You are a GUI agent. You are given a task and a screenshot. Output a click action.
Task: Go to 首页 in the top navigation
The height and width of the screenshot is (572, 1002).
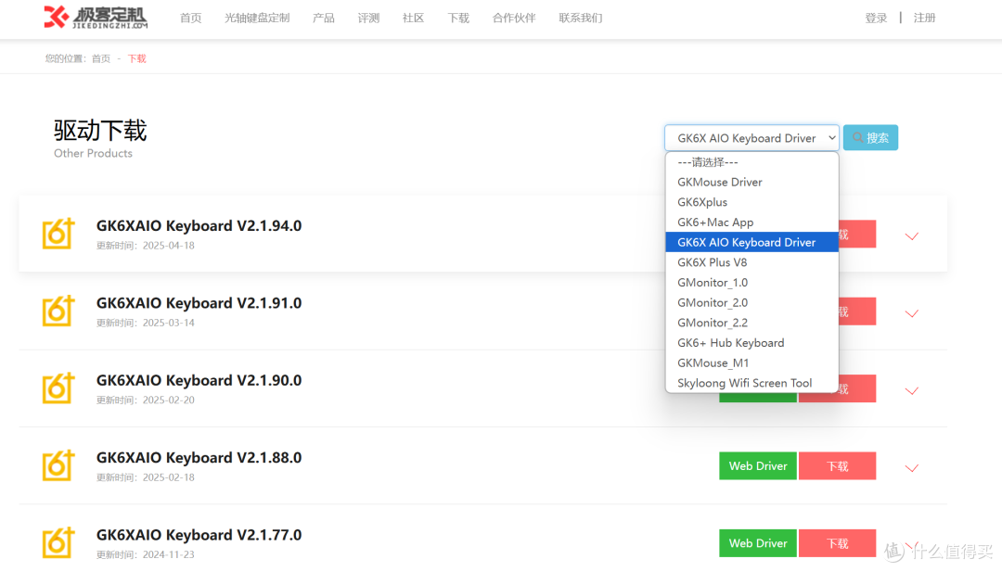pos(190,18)
